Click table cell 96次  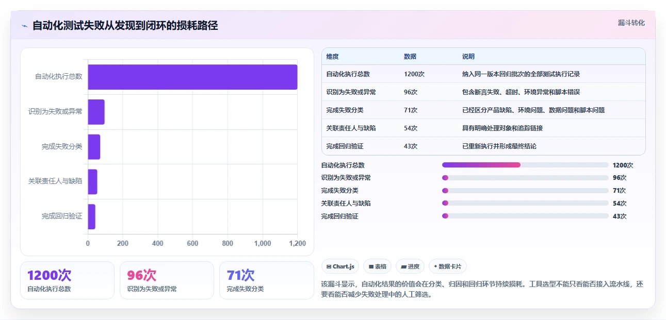tap(411, 92)
